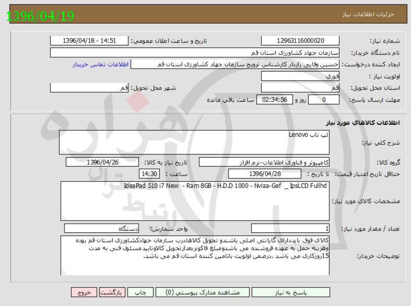Select the شهر محل تحویل field
The image size is (411, 306).
point(89,88)
